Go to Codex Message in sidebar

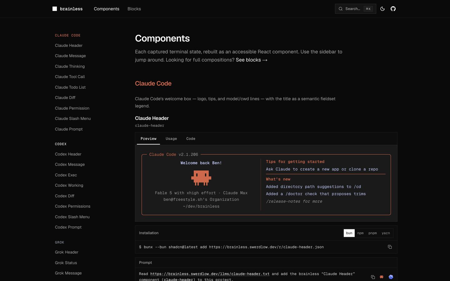pos(70,164)
